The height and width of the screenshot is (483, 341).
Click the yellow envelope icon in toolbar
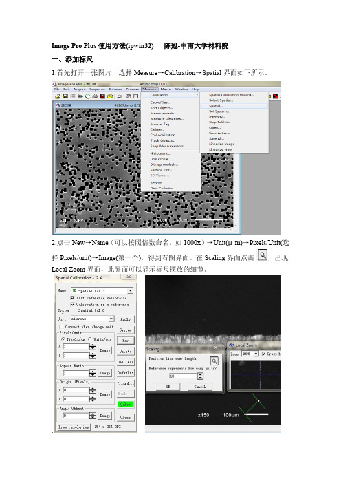click(x=110, y=96)
